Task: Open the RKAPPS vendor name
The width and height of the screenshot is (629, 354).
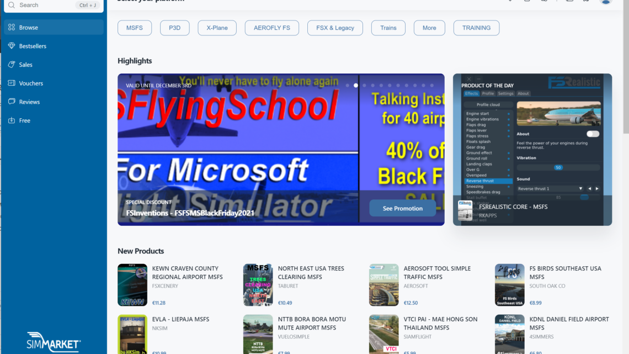Action: point(488,215)
